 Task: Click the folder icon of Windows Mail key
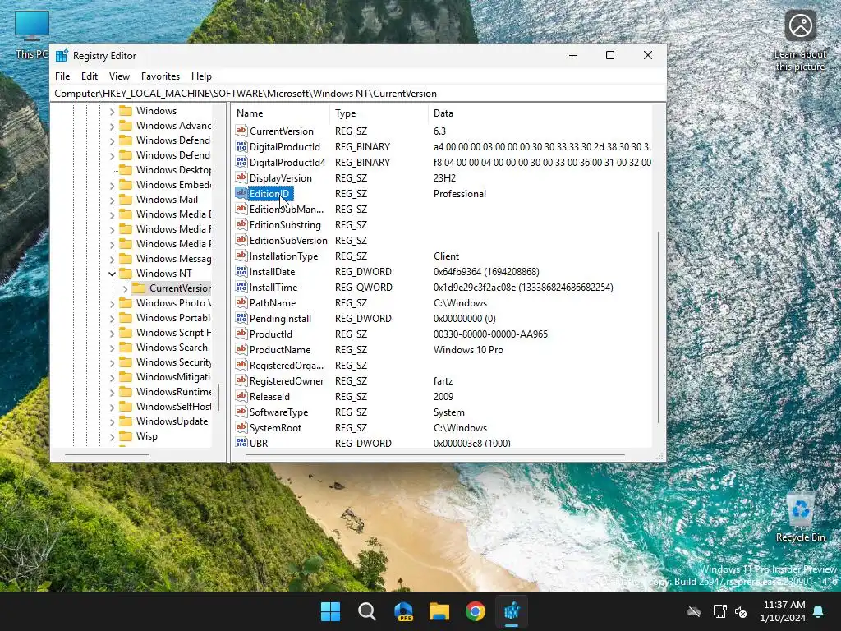coord(126,199)
